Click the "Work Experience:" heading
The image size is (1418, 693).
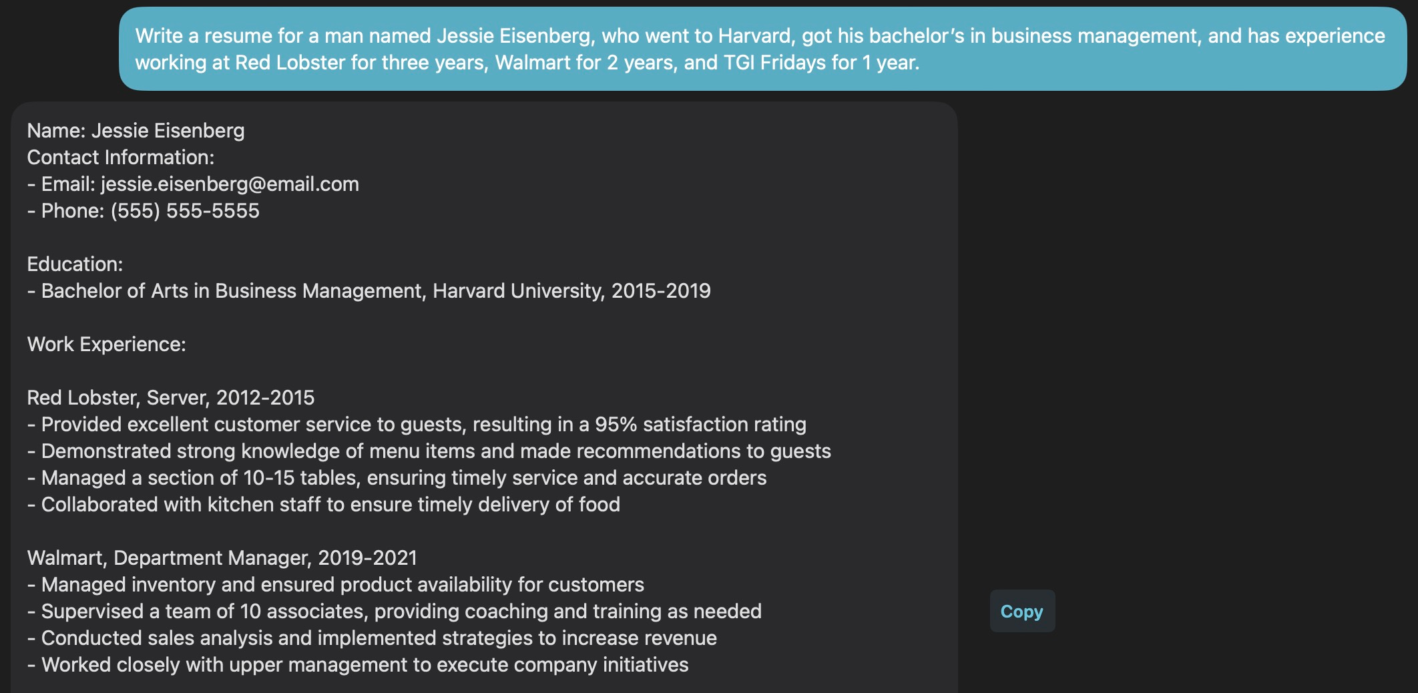click(x=106, y=344)
